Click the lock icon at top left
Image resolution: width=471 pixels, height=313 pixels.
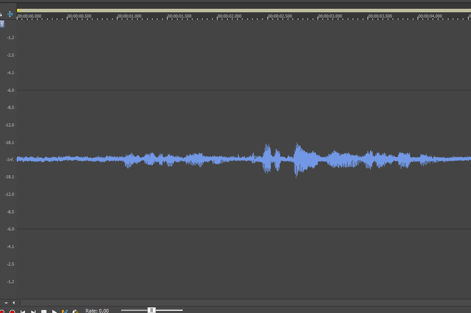point(1,14)
